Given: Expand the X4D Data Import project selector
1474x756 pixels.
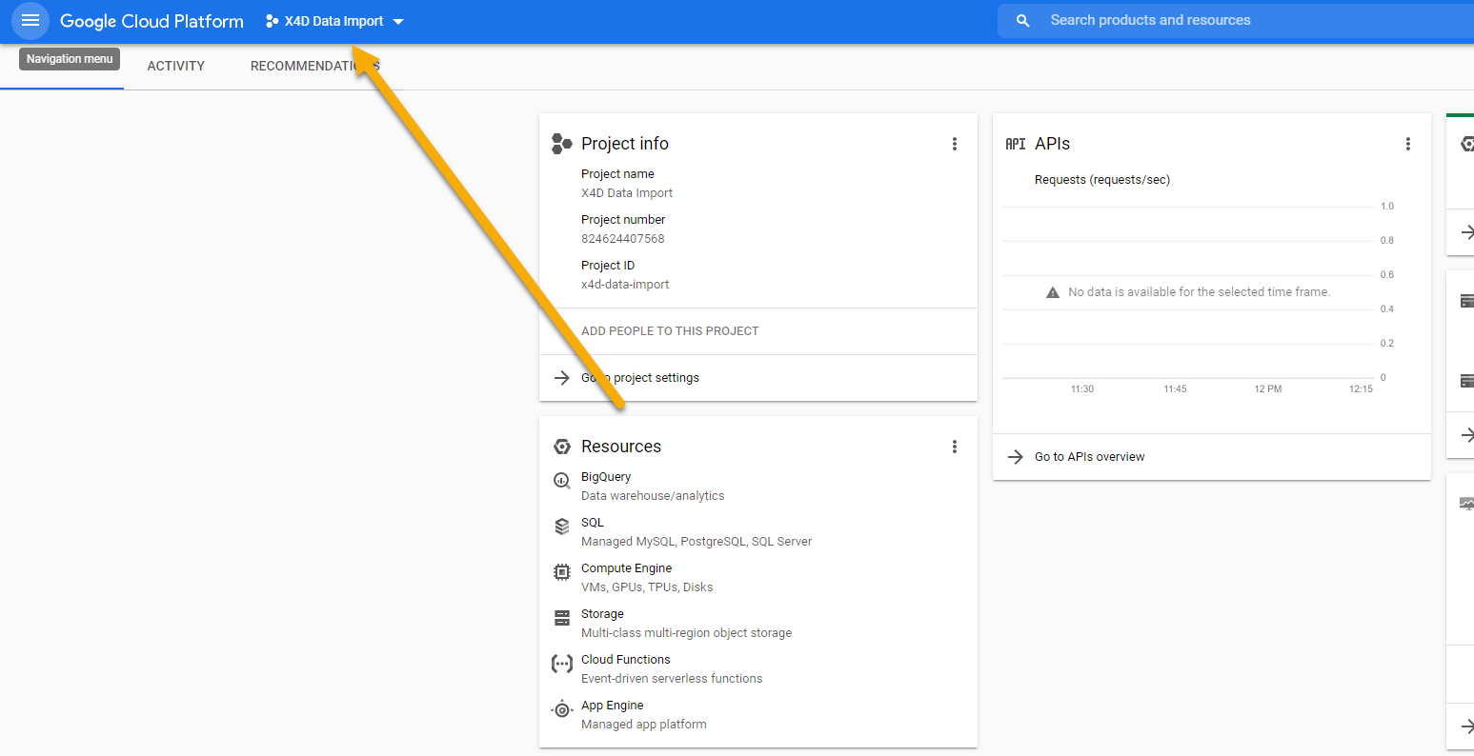Looking at the screenshot, I should [x=334, y=21].
